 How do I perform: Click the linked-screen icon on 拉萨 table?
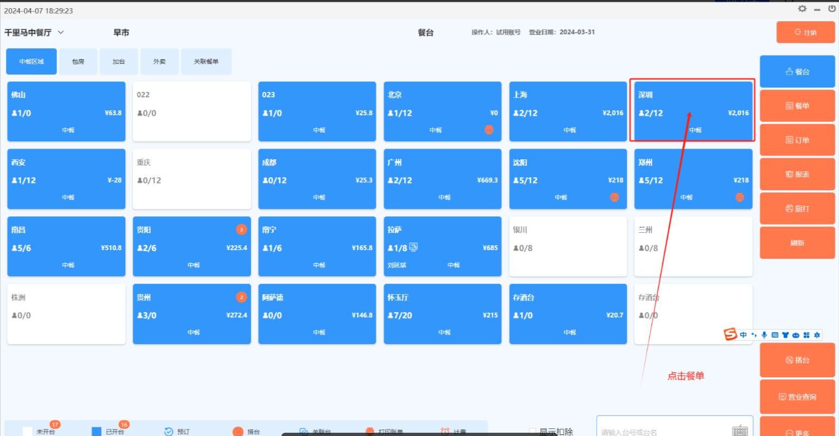click(414, 247)
